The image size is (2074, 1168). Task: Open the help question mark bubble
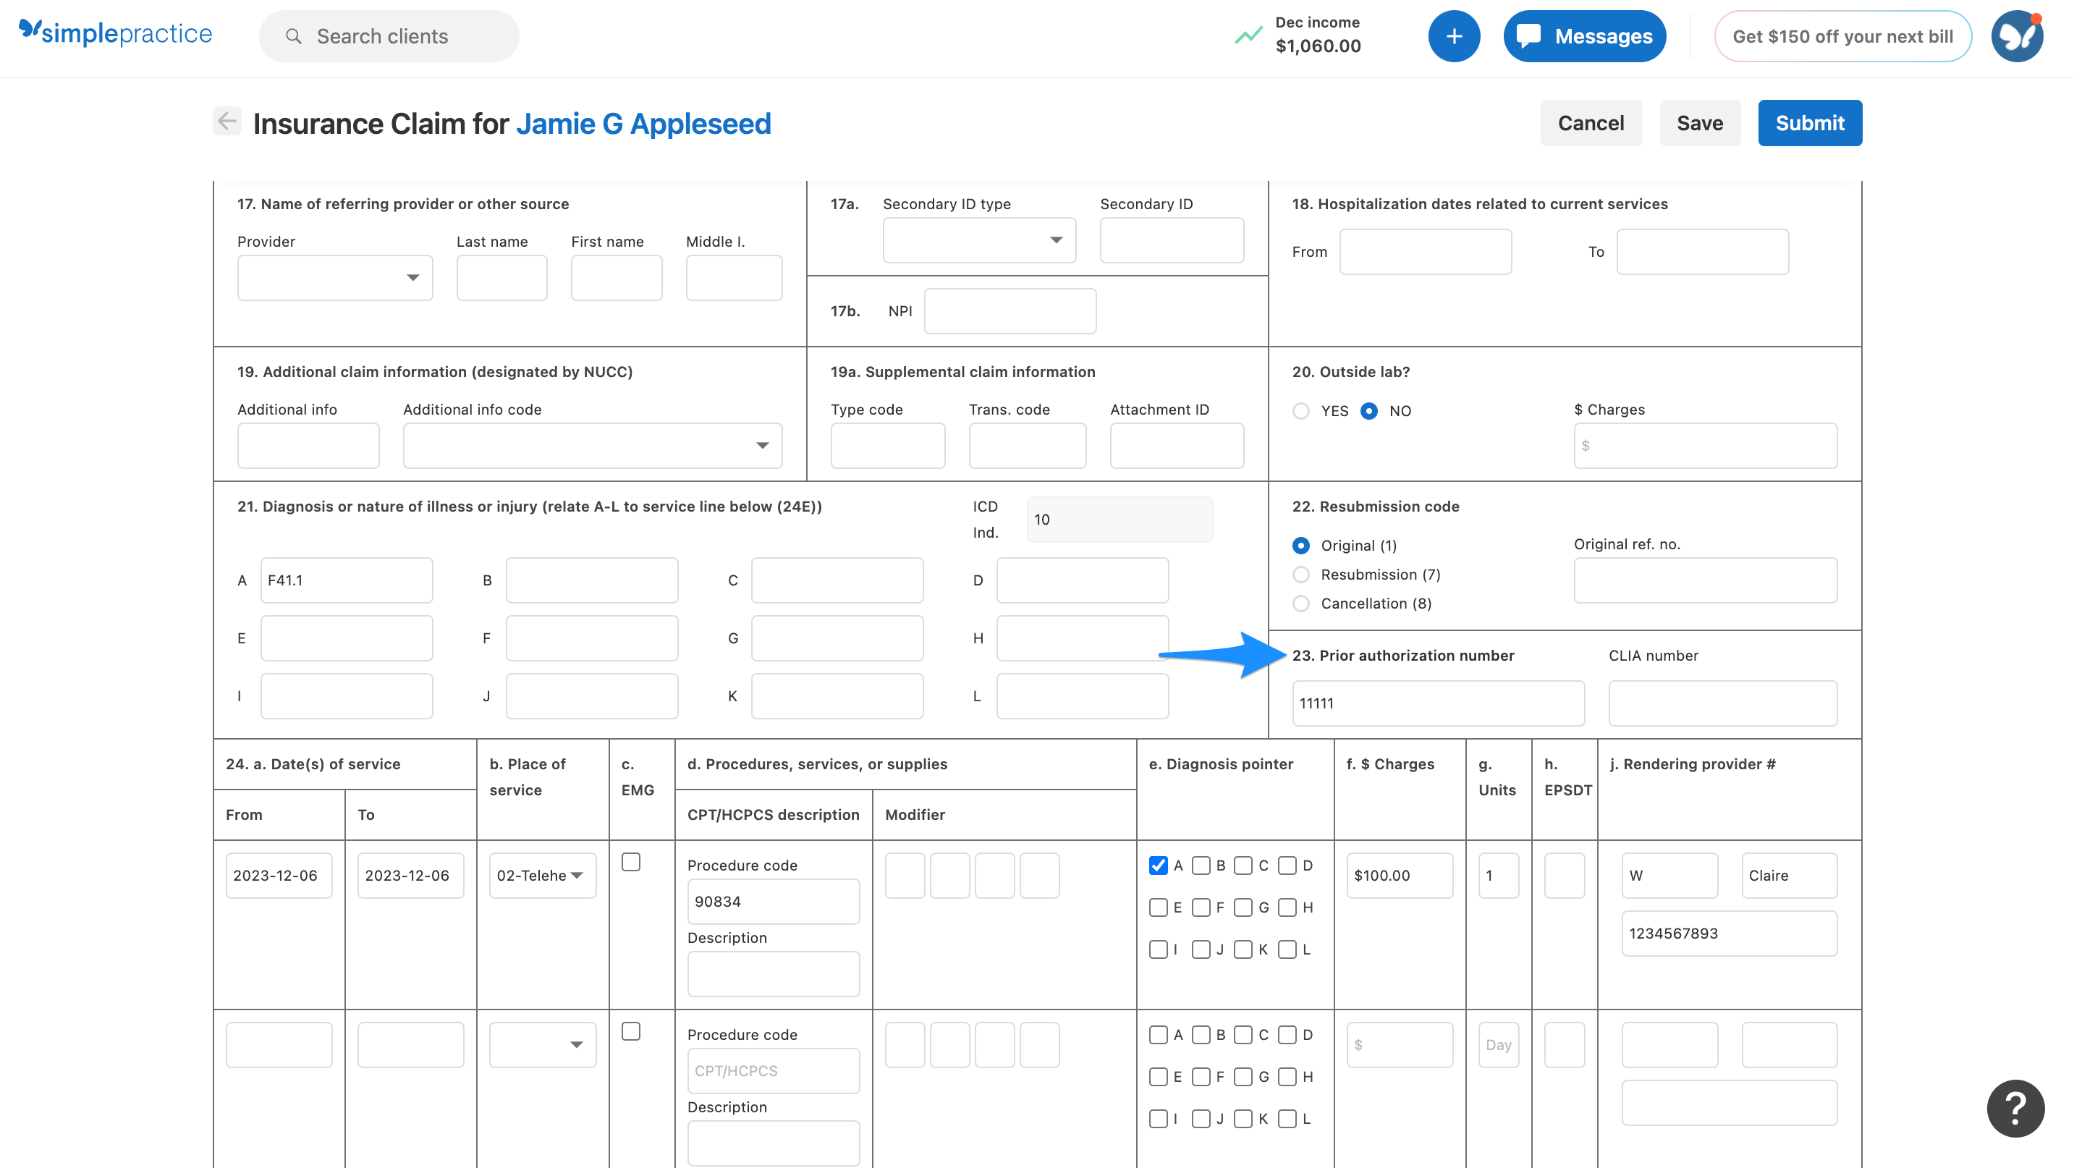click(x=2015, y=1109)
